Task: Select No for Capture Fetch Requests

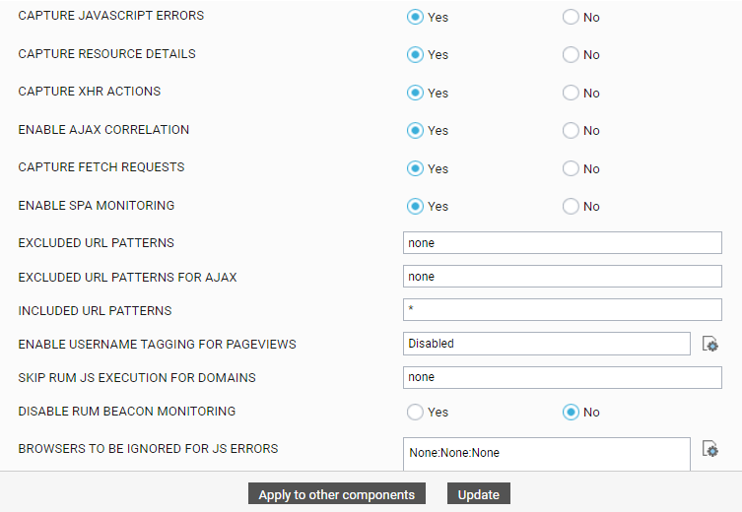Action: [x=571, y=168]
